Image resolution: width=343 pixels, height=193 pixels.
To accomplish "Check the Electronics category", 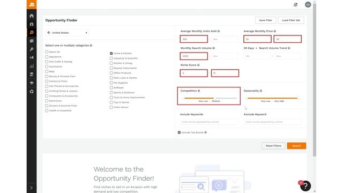I will [47, 101].
